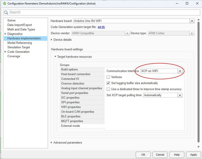Uncheck Set logging buffer size automatically
Image resolution: width=202 pixels, height=159 pixels.
point(108,83)
